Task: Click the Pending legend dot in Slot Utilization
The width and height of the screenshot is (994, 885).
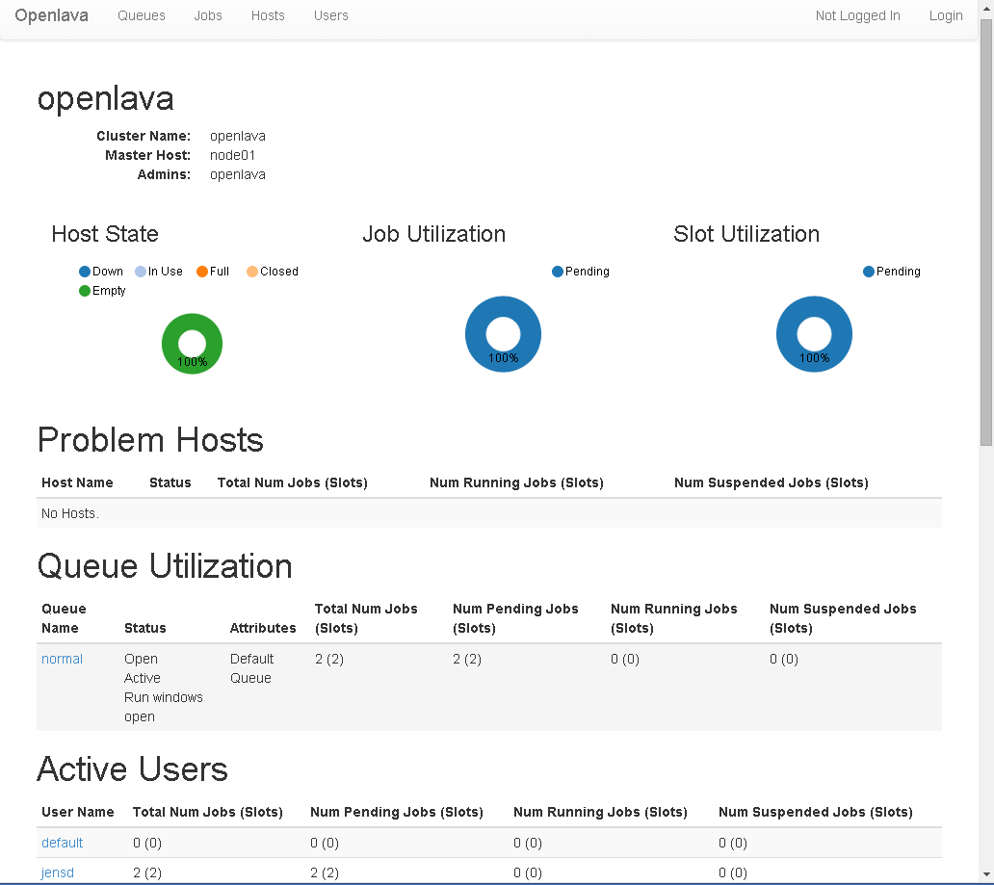Action: coord(869,272)
